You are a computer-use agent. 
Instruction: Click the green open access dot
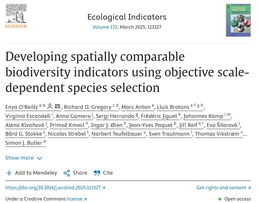220,199
